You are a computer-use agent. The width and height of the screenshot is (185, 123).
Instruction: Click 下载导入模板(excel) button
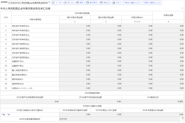(x=152, y=3)
